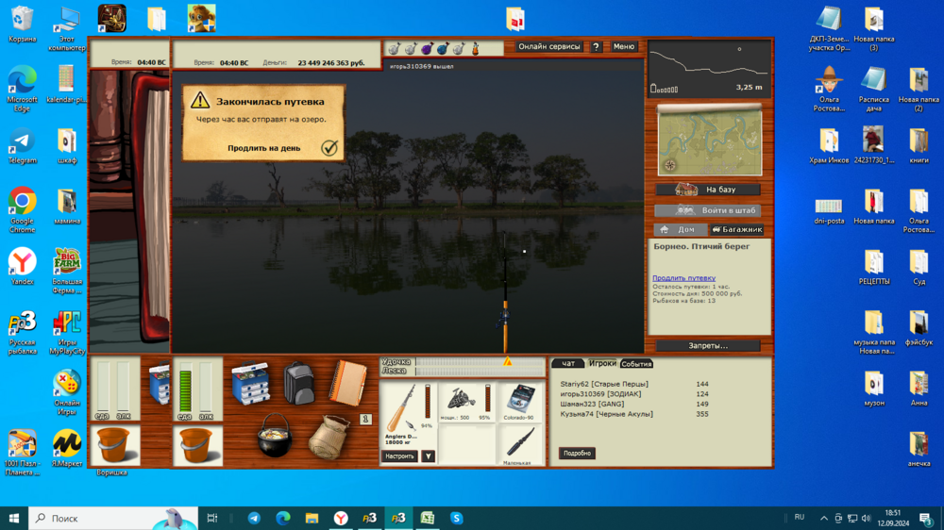Open the orange notebook journal
Image resolution: width=944 pixels, height=530 pixels.
point(347,383)
